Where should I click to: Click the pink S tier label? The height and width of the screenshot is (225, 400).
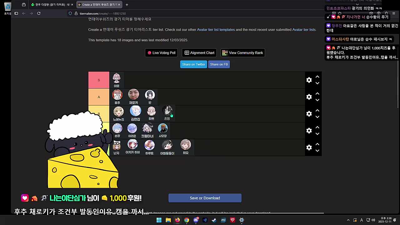coord(99,80)
